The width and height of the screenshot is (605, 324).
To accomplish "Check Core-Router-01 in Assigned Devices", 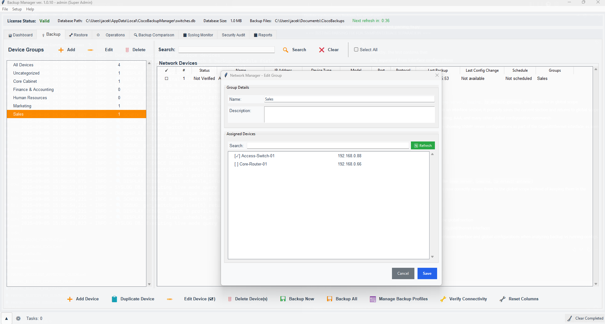I will pos(236,164).
